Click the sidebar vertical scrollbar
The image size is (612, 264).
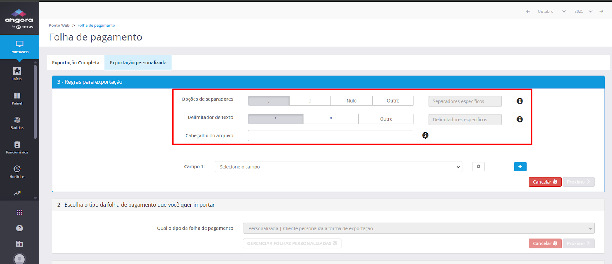click(x=35, y=101)
